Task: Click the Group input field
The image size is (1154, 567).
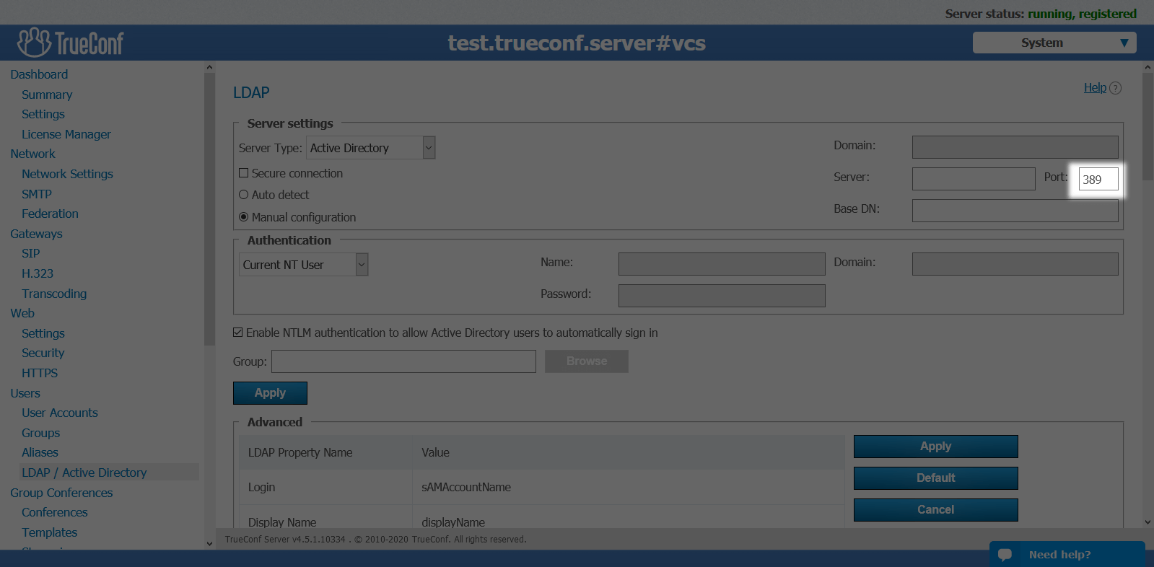Action: click(403, 361)
